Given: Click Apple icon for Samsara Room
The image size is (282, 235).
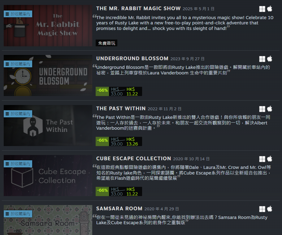Looking at the screenshot, I should (x=269, y=209).
